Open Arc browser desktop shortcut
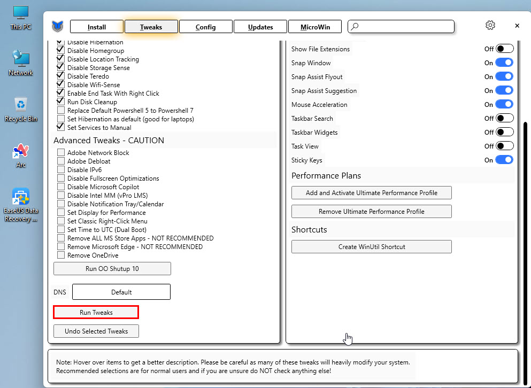Image resolution: width=531 pixels, height=388 pixels. [x=21, y=156]
